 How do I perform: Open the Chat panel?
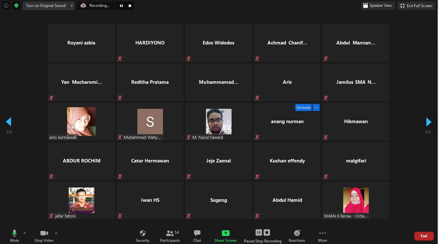click(197, 233)
